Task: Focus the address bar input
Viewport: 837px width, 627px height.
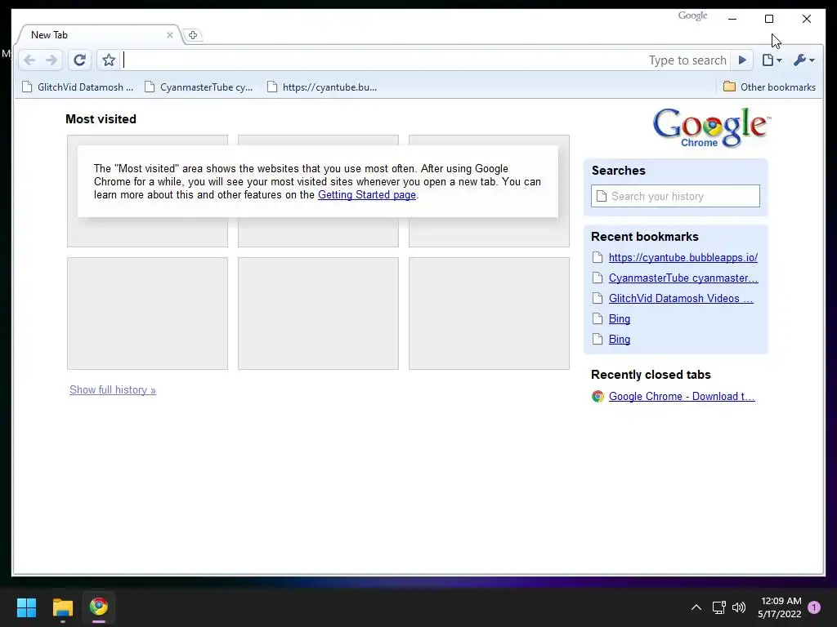Action: point(424,60)
